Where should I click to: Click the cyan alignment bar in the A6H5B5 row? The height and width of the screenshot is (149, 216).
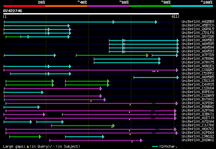156,78
